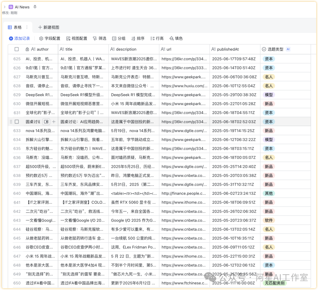Click the 资本 tag in row 625
318x290 pixels.
[x=269, y=59]
